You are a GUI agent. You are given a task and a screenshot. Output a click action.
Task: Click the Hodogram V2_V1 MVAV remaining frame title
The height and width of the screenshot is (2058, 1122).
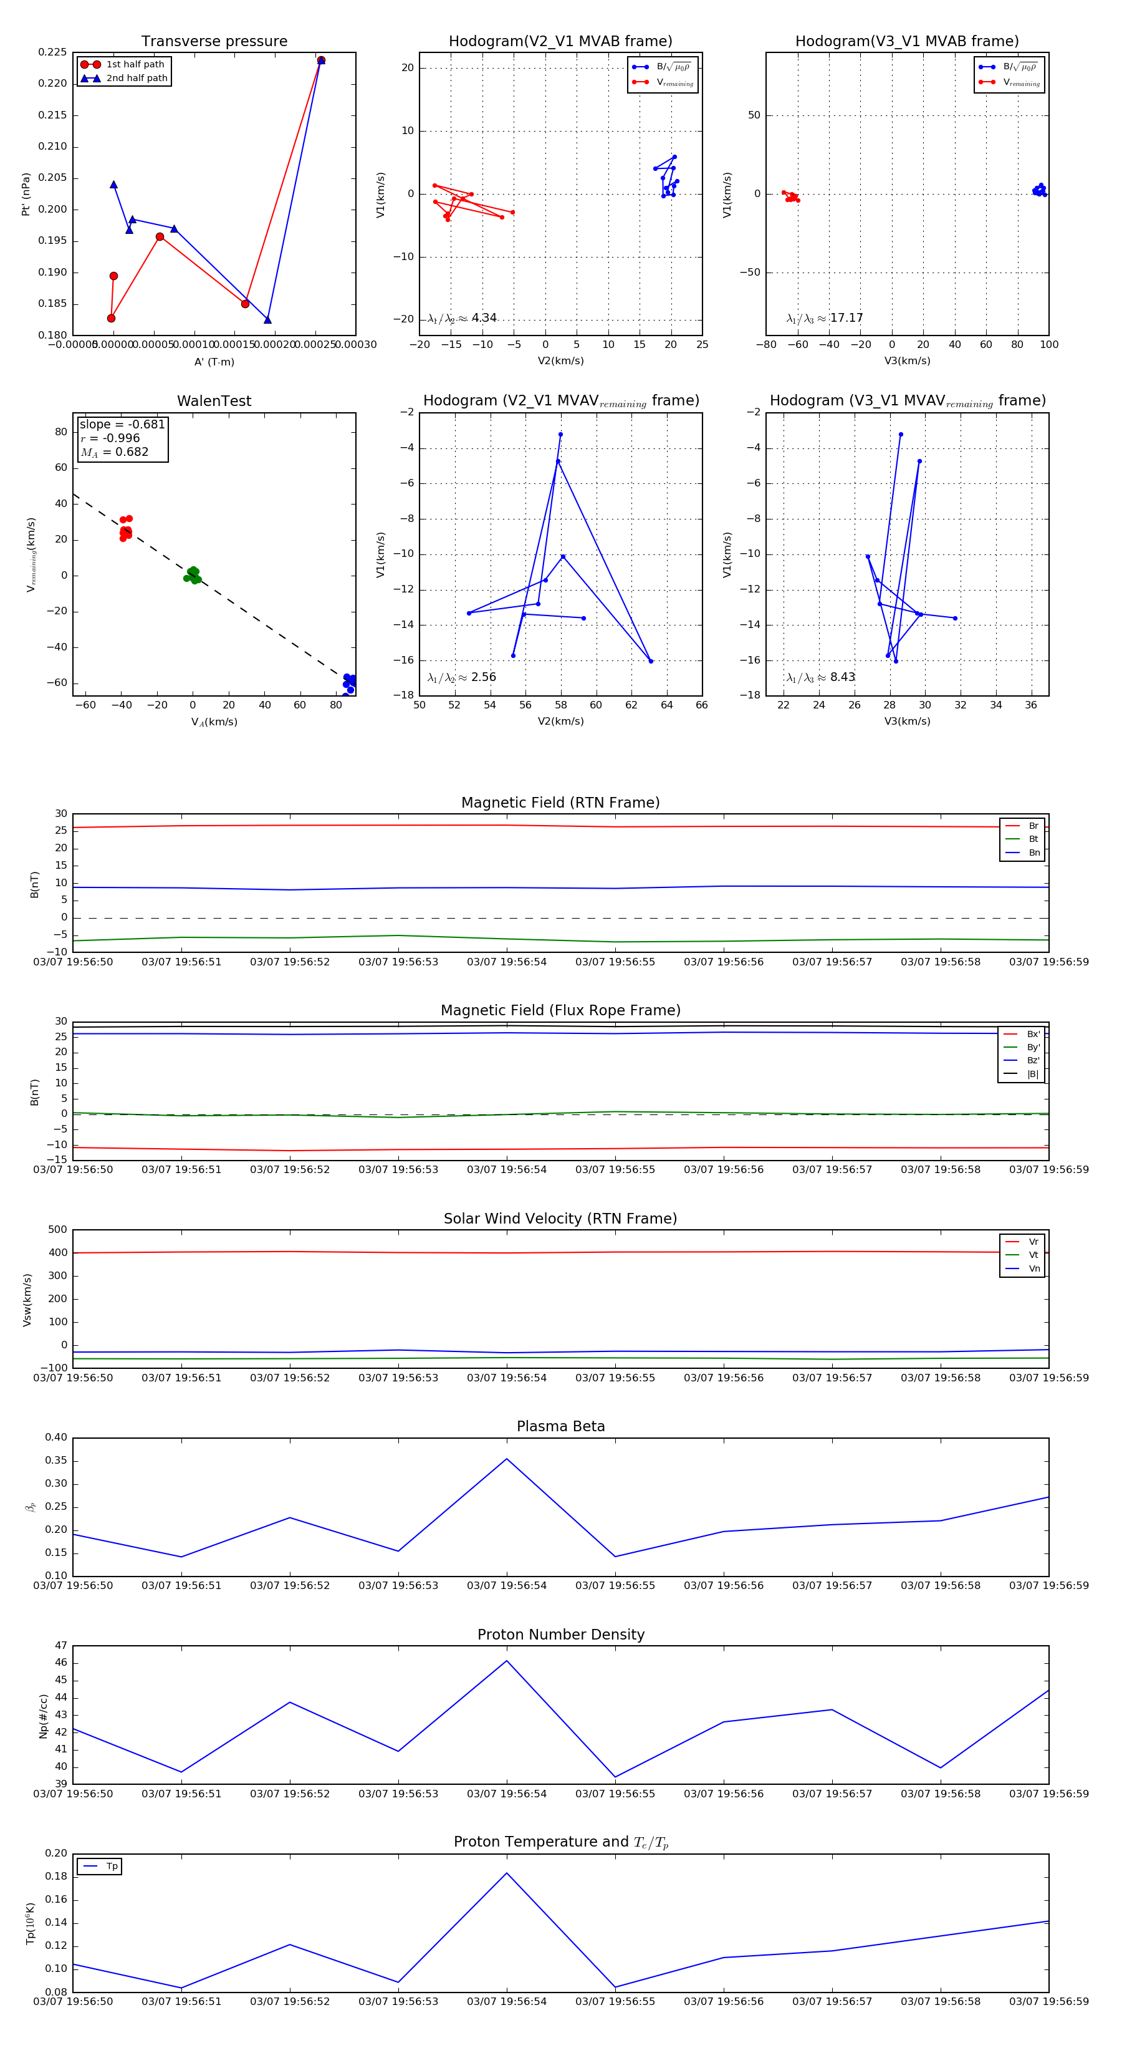(560, 401)
